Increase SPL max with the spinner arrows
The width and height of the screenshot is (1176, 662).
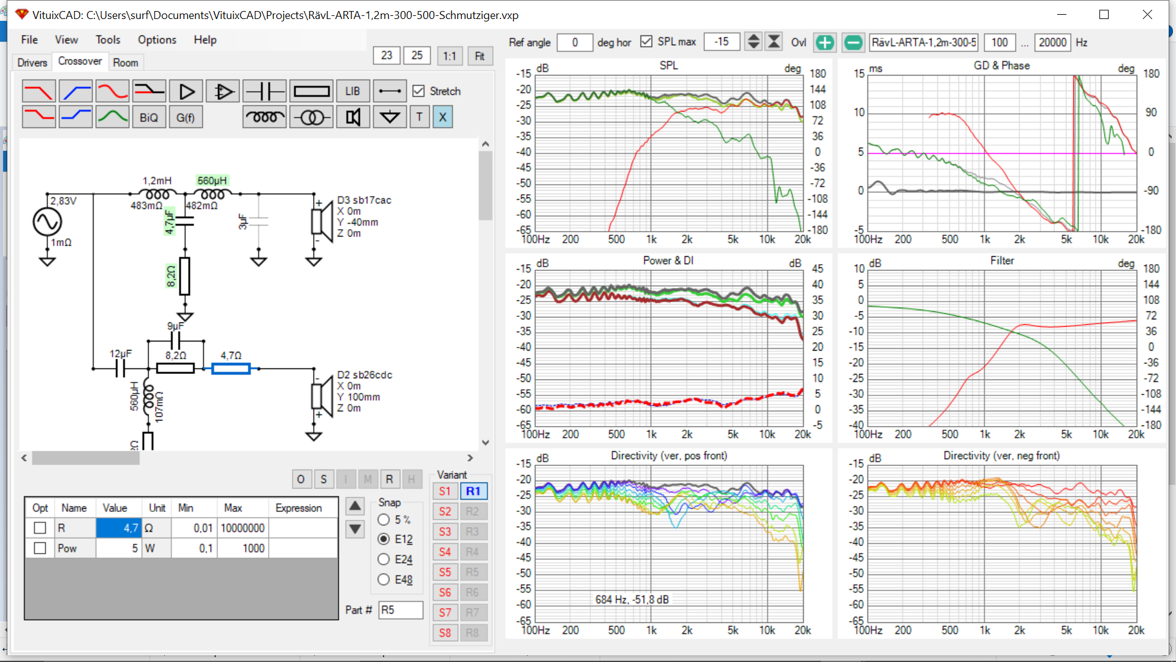click(x=753, y=38)
